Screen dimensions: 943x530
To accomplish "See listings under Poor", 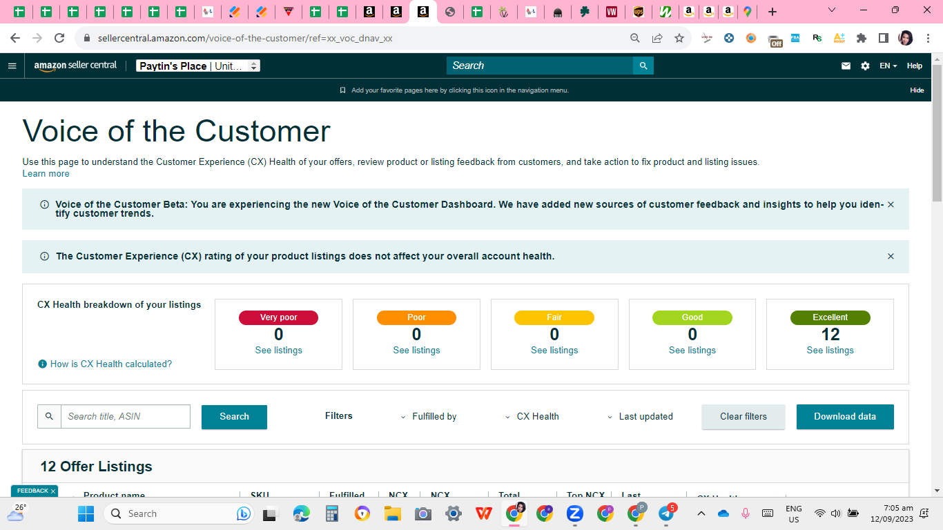I will (x=416, y=351).
